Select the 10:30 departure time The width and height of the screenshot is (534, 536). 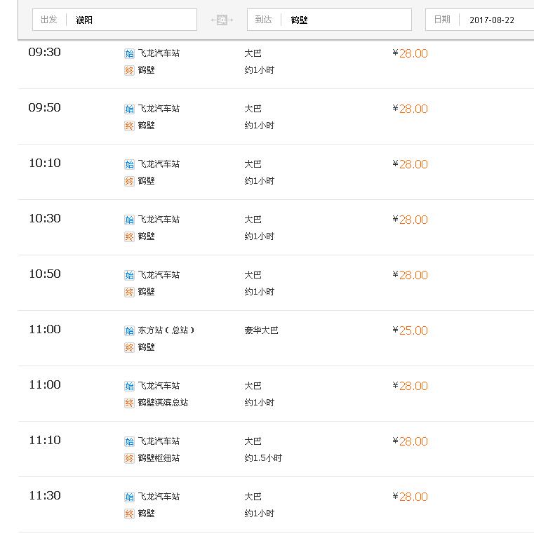(x=44, y=218)
